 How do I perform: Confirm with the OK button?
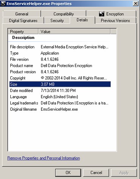pos(68,173)
